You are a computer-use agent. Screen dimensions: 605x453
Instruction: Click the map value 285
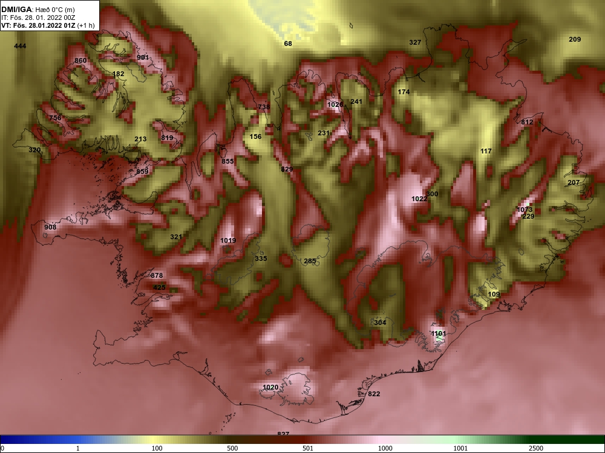point(310,261)
